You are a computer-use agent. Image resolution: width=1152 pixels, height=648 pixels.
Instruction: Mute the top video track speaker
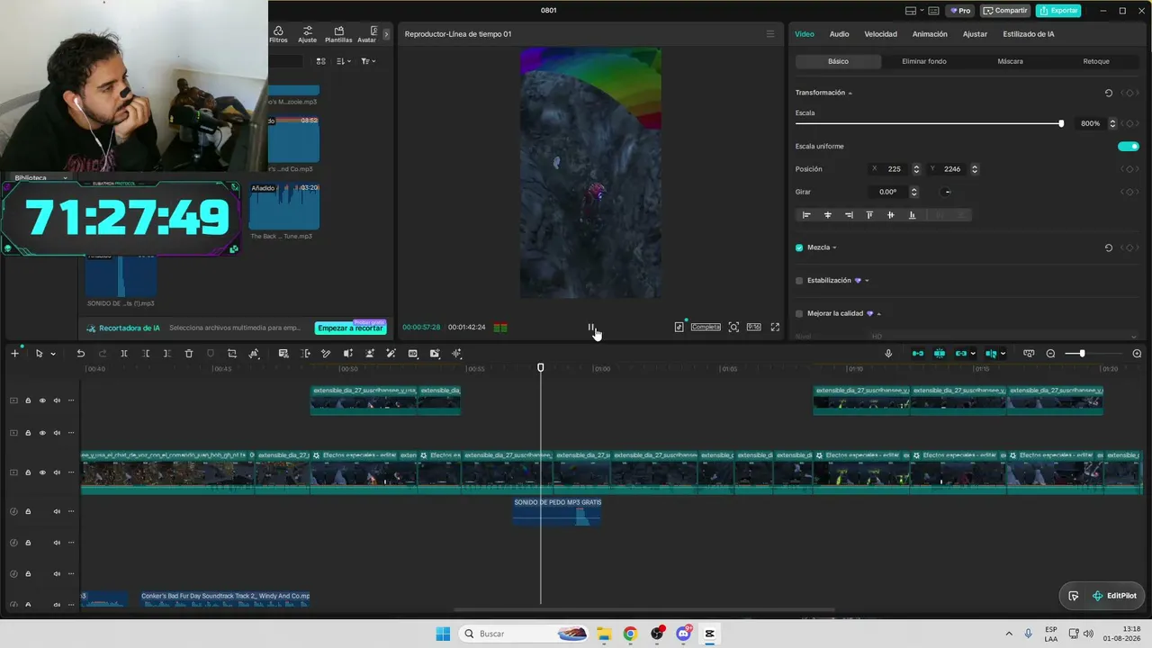click(x=57, y=400)
